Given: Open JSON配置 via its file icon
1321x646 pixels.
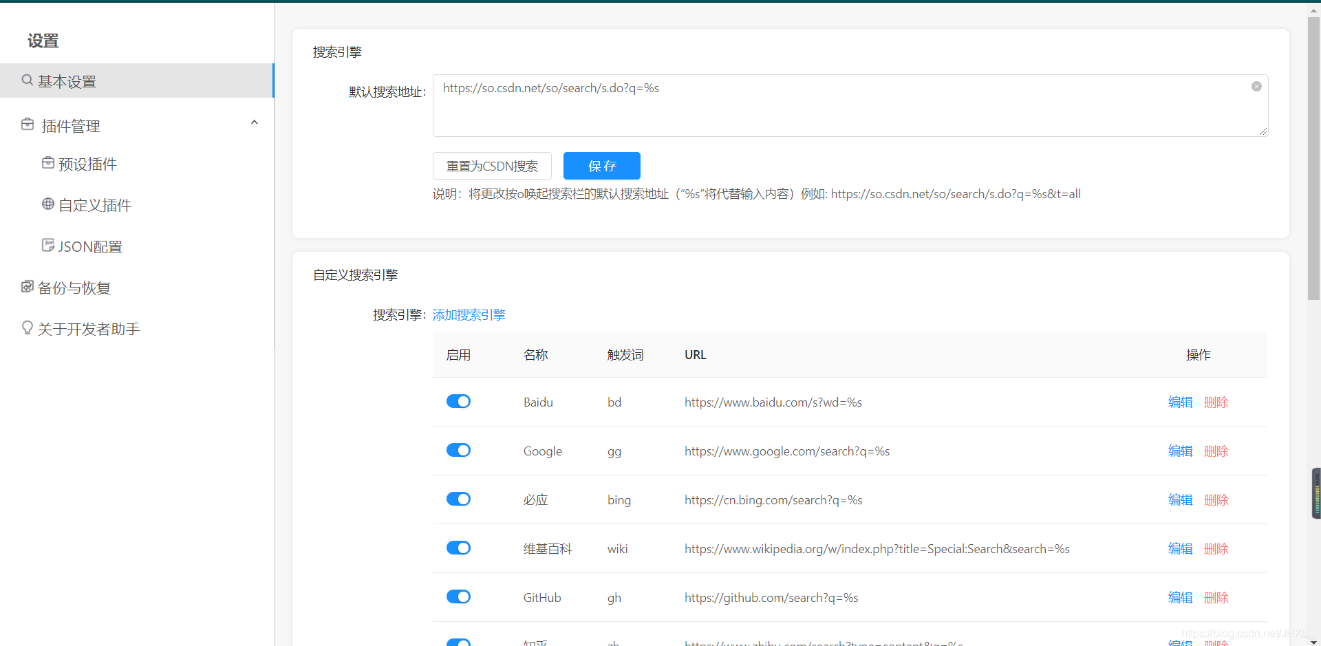Looking at the screenshot, I should 47,245.
